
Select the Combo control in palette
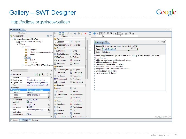click(x=58, y=91)
